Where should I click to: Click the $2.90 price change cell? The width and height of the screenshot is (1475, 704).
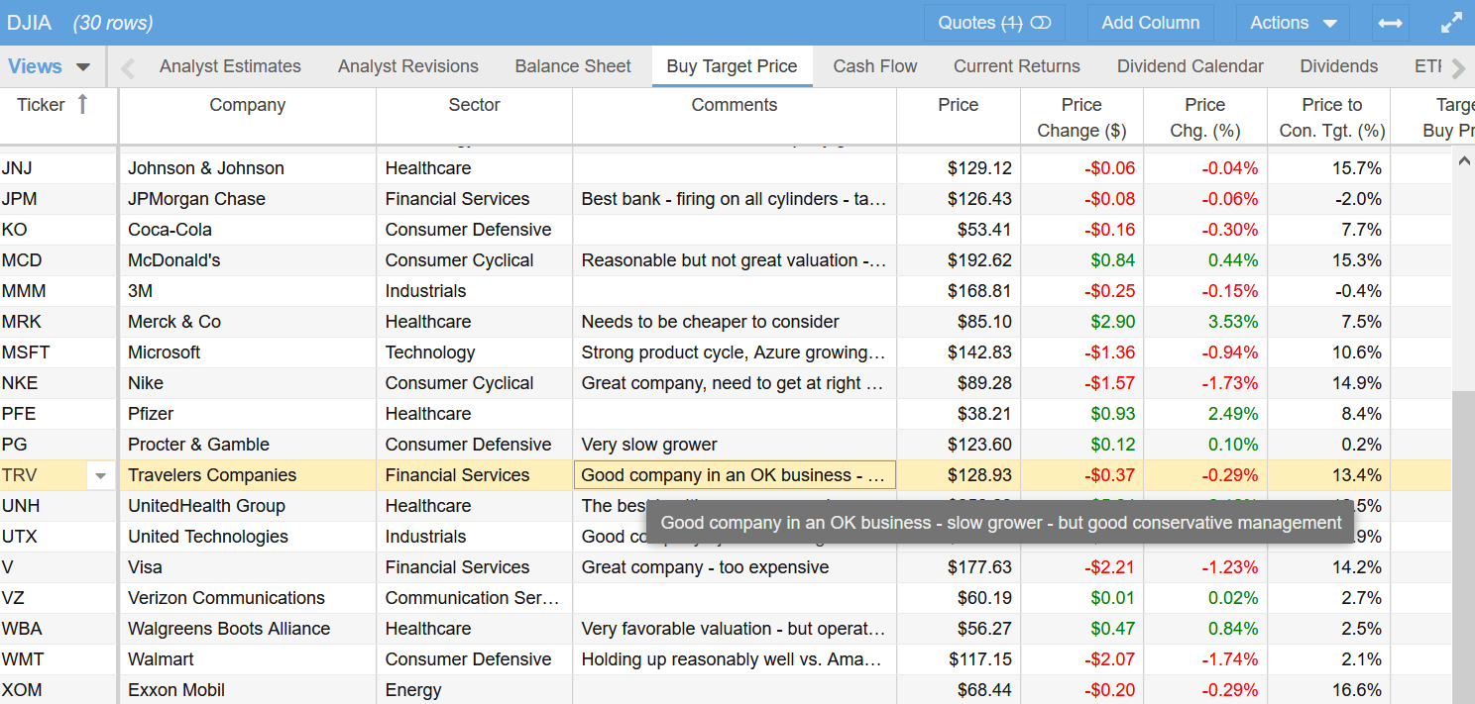(1081, 322)
